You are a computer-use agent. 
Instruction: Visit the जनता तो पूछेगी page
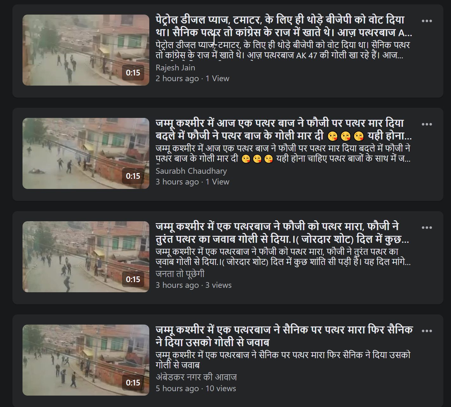coord(180,274)
